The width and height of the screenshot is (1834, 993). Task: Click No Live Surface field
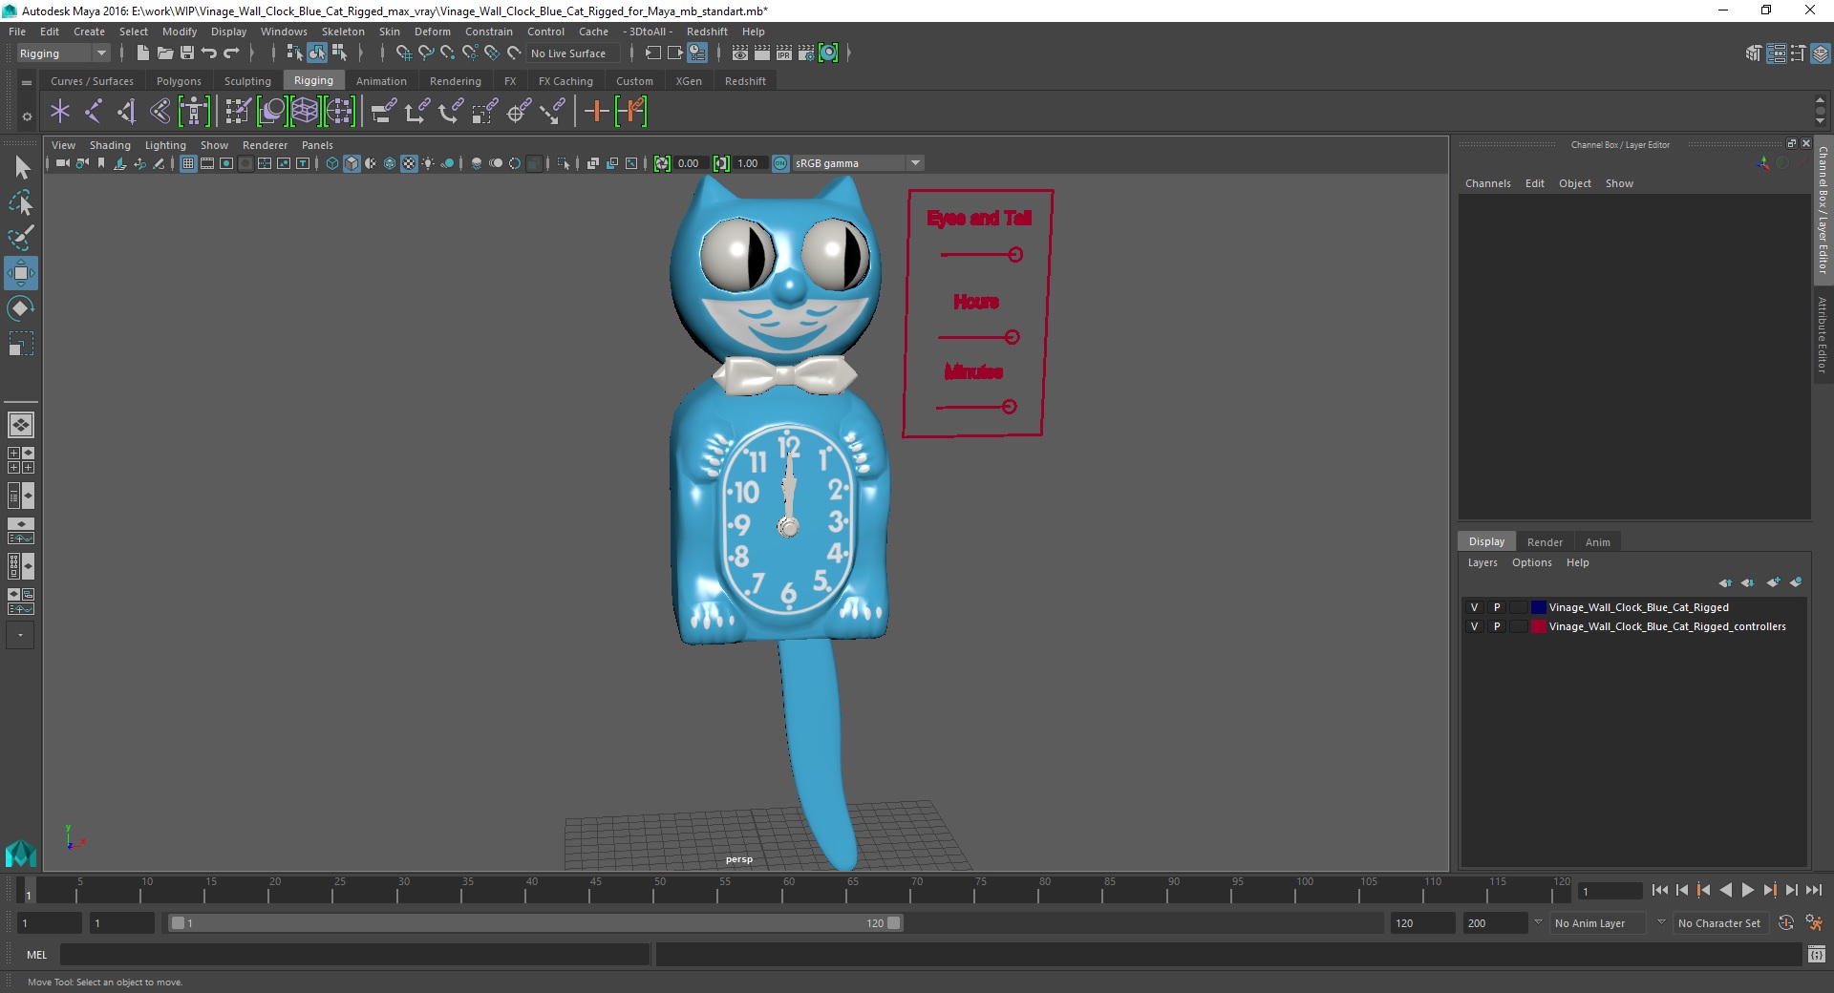[x=573, y=53]
